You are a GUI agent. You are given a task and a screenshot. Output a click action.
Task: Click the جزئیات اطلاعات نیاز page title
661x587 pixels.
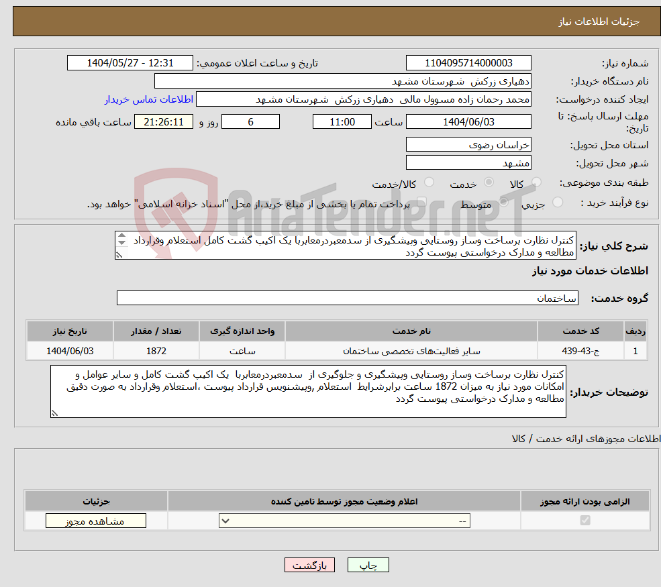tap(599, 22)
